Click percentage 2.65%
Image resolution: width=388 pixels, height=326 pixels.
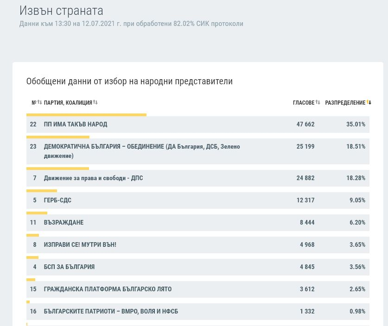[357, 289]
